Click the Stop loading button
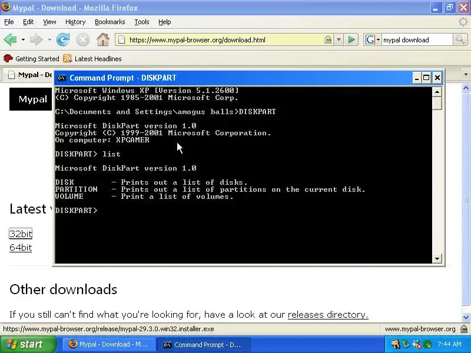The height and width of the screenshot is (353, 471). (x=82, y=39)
